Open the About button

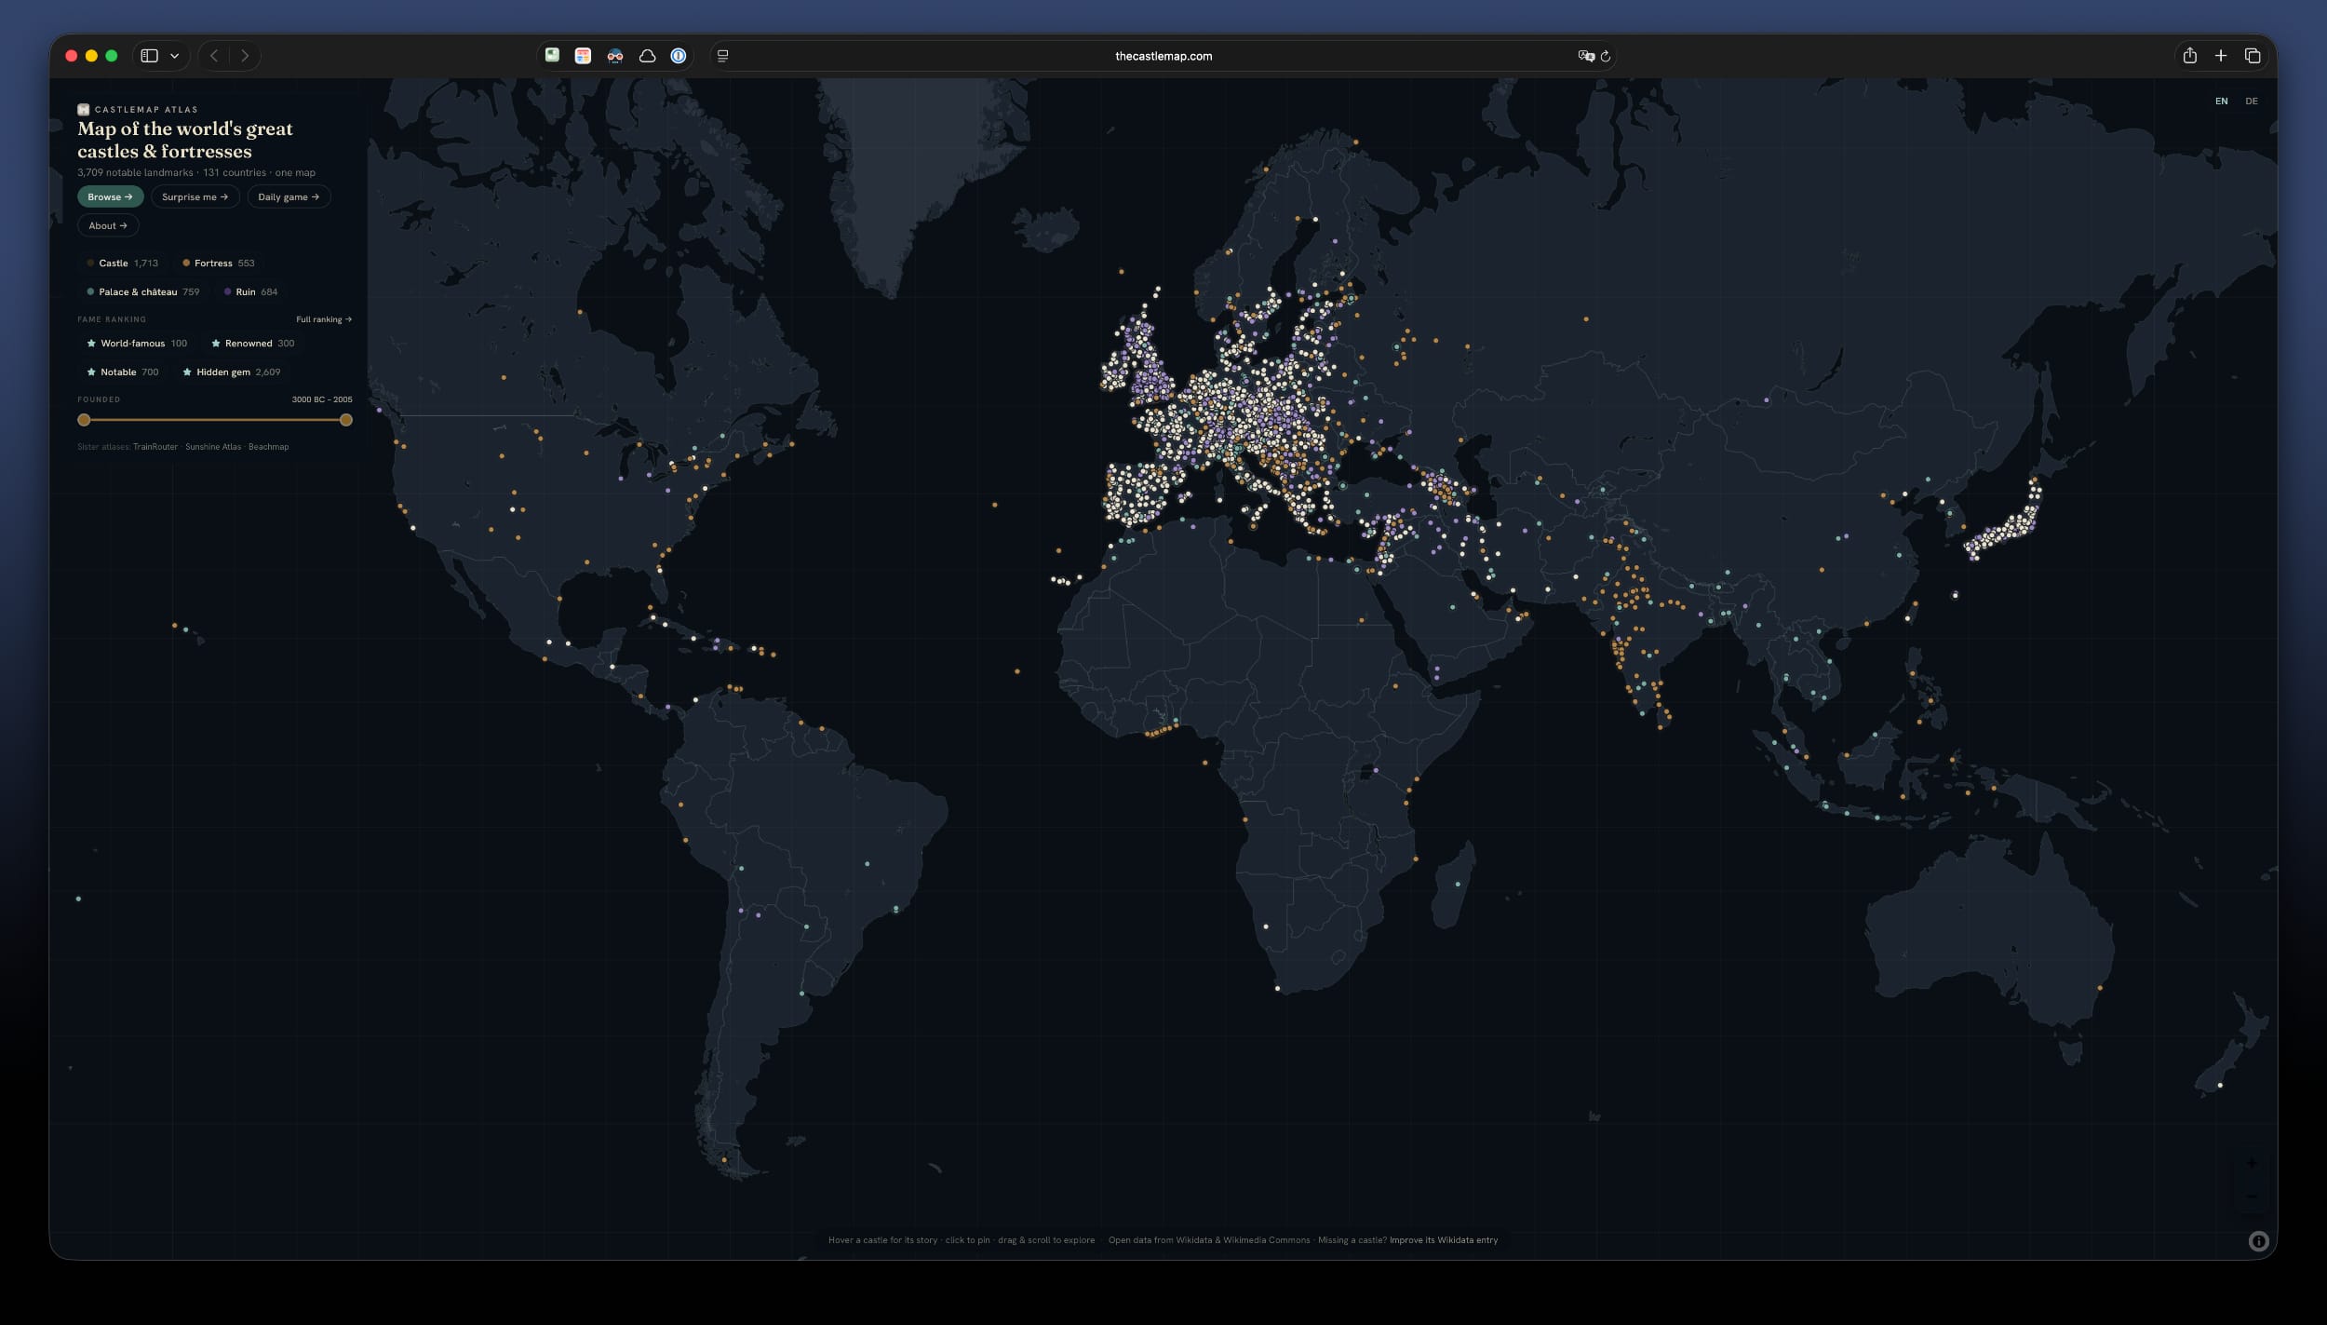click(x=108, y=225)
